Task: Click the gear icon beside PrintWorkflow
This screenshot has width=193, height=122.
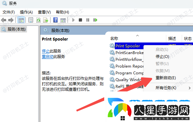Action: pos(112,60)
